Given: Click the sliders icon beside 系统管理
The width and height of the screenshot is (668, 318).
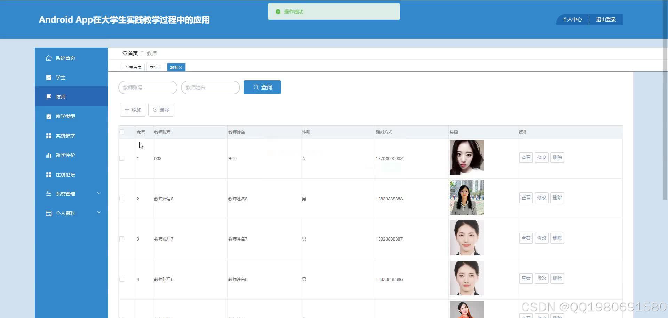Looking at the screenshot, I should tap(49, 194).
